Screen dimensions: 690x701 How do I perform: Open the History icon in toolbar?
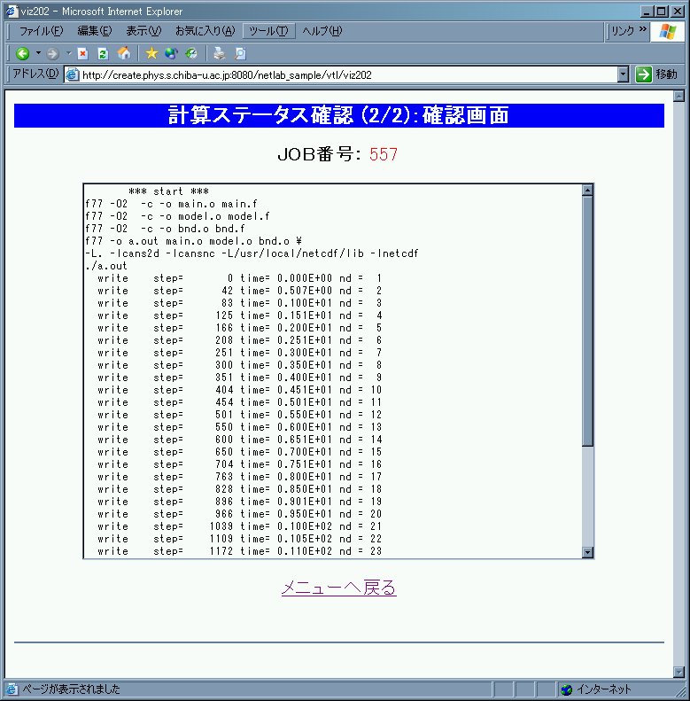click(x=191, y=54)
